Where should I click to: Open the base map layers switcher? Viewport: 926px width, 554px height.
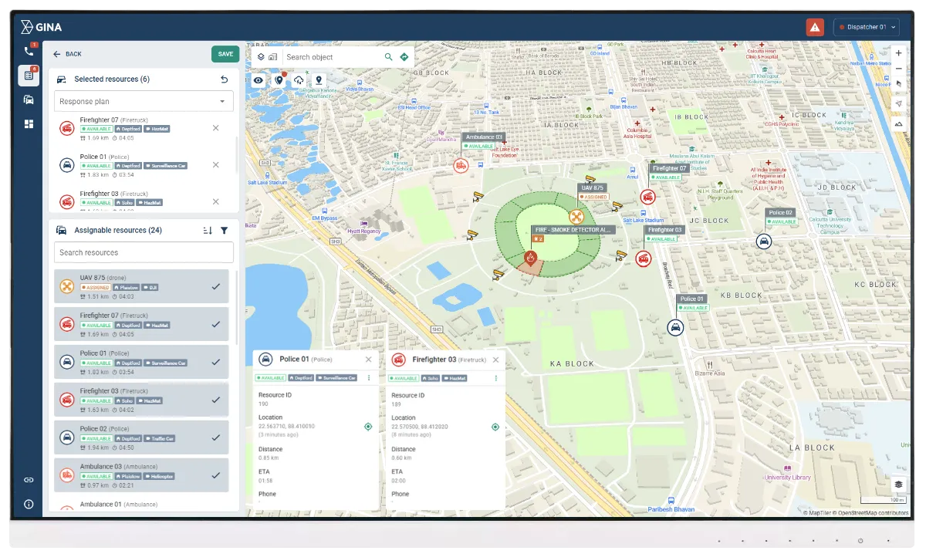pyautogui.click(x=898, y=485)
